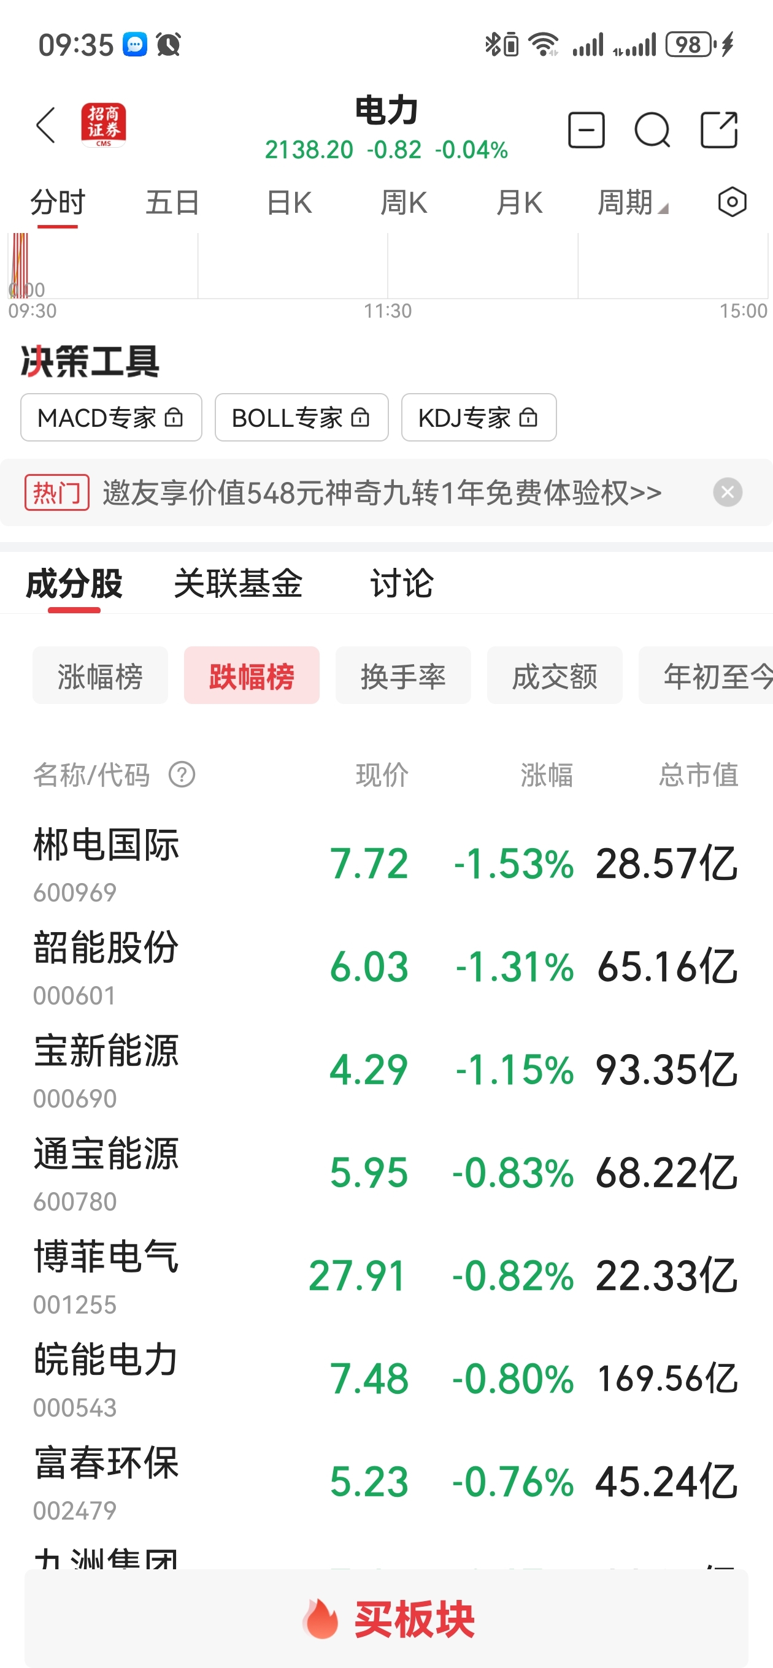Tap the 电力 sector title
Screen dimensions: 773x1668
coord(386,110)
